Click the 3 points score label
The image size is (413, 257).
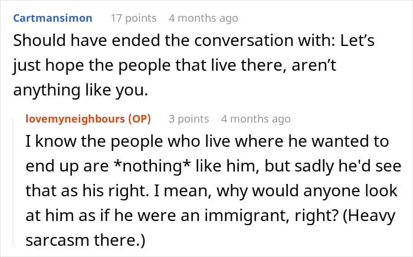click(189, 119)
